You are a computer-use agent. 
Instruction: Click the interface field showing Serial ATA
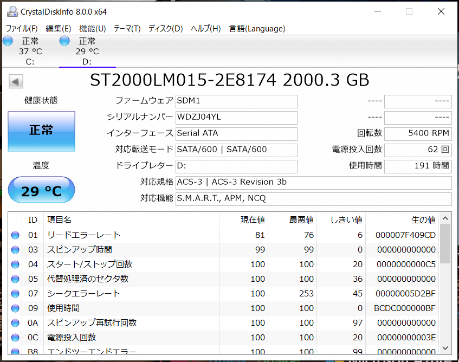point(236,134)
